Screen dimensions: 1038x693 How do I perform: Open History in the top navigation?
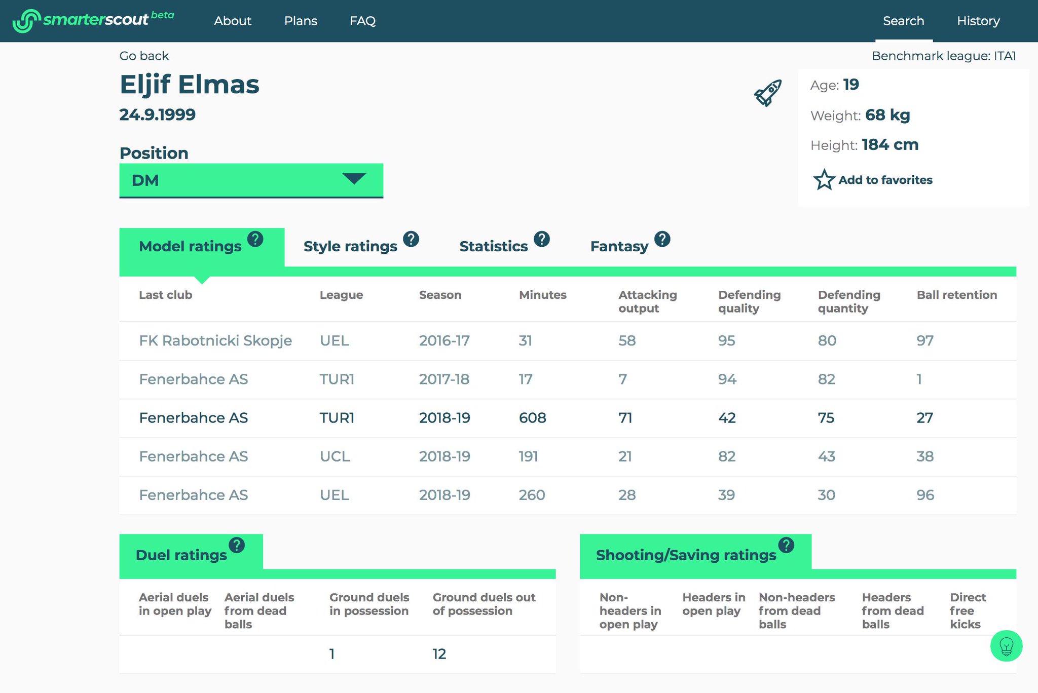[x=978, y=21]
